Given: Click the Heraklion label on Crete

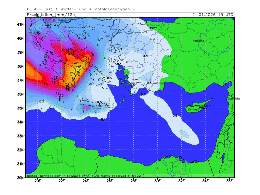Looking at the screenshot, I should pos(101,106).
